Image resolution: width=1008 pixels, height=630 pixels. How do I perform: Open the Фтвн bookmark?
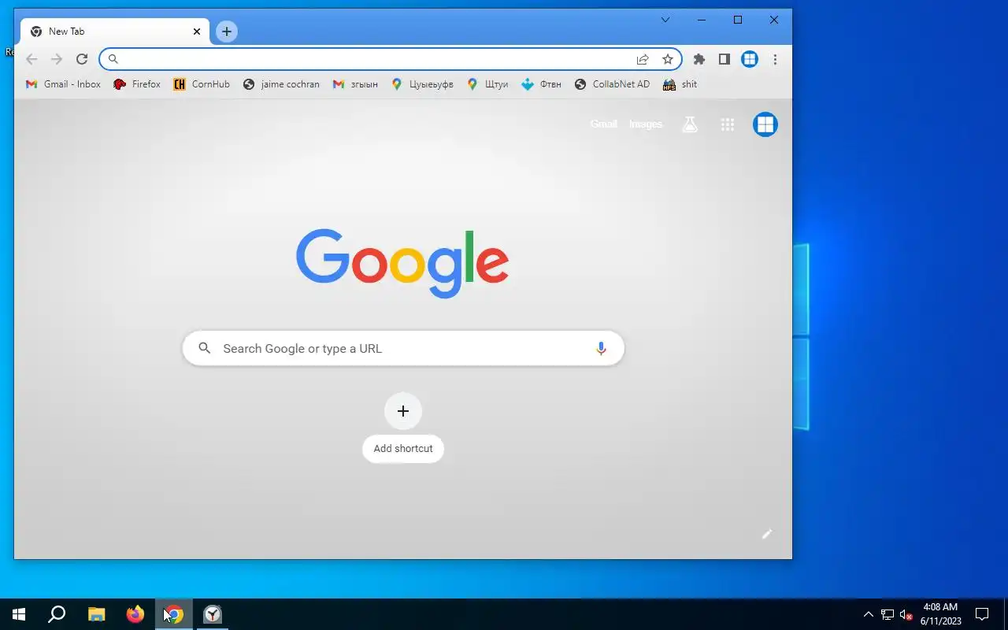542,84
